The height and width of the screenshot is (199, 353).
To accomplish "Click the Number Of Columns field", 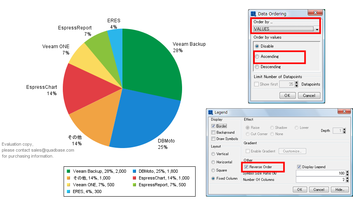I will pos(320,179).
